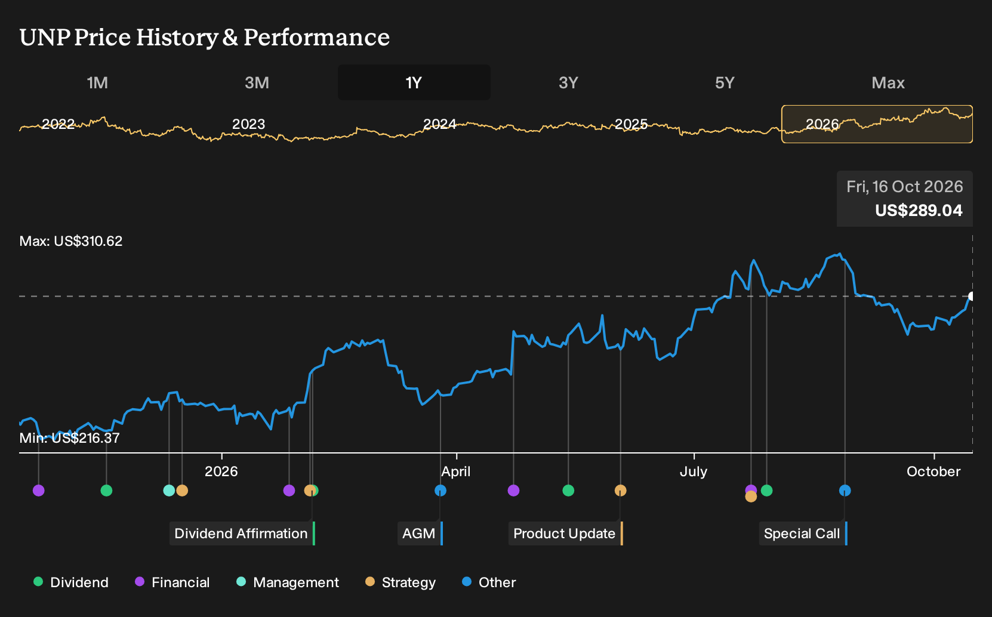Click the Max: US$310.62 label
The image size is (992, 617).
[x=71, y=241]
